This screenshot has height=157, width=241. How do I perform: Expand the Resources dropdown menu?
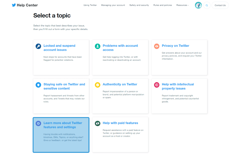click(x=182, y=5)
